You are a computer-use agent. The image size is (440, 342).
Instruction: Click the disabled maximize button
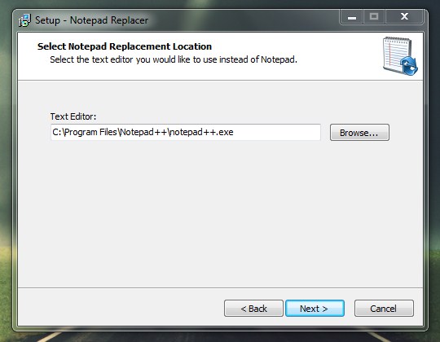pyautogui.click(x=374, y=17)
